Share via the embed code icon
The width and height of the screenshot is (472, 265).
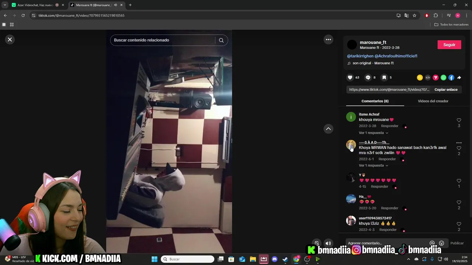(x=428, y=78)
